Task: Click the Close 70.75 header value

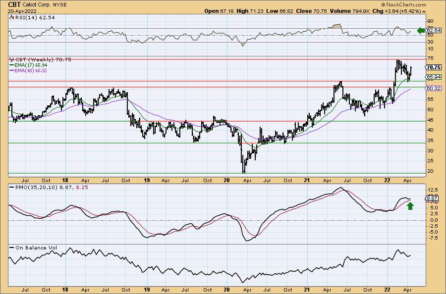Action: (312, 11)
